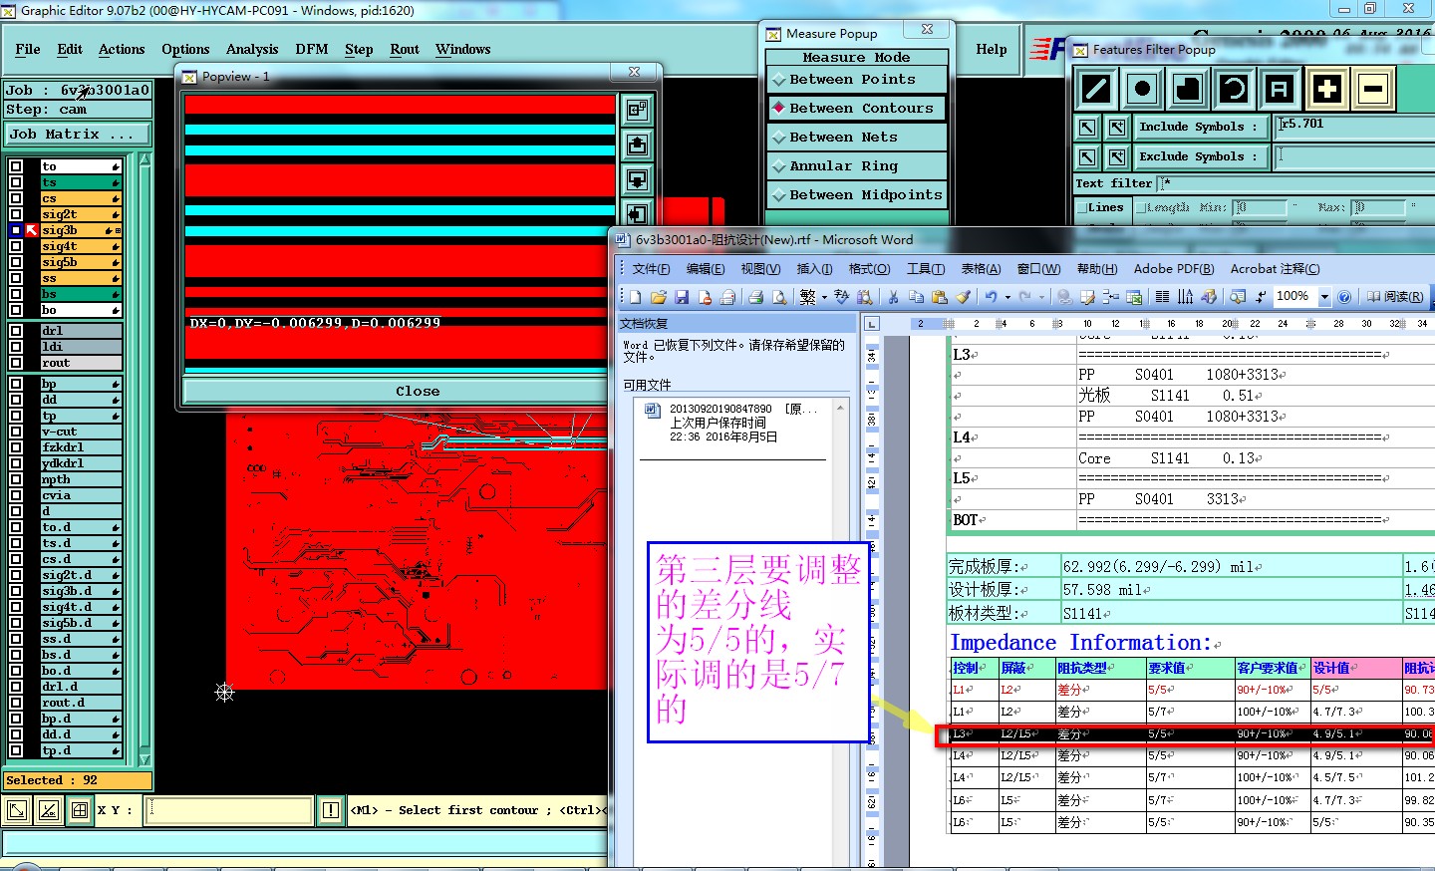Click Undo icon in Word toolbar
Image resolution: width=1435 pixels, height=871 pixels.
(991, 297)
